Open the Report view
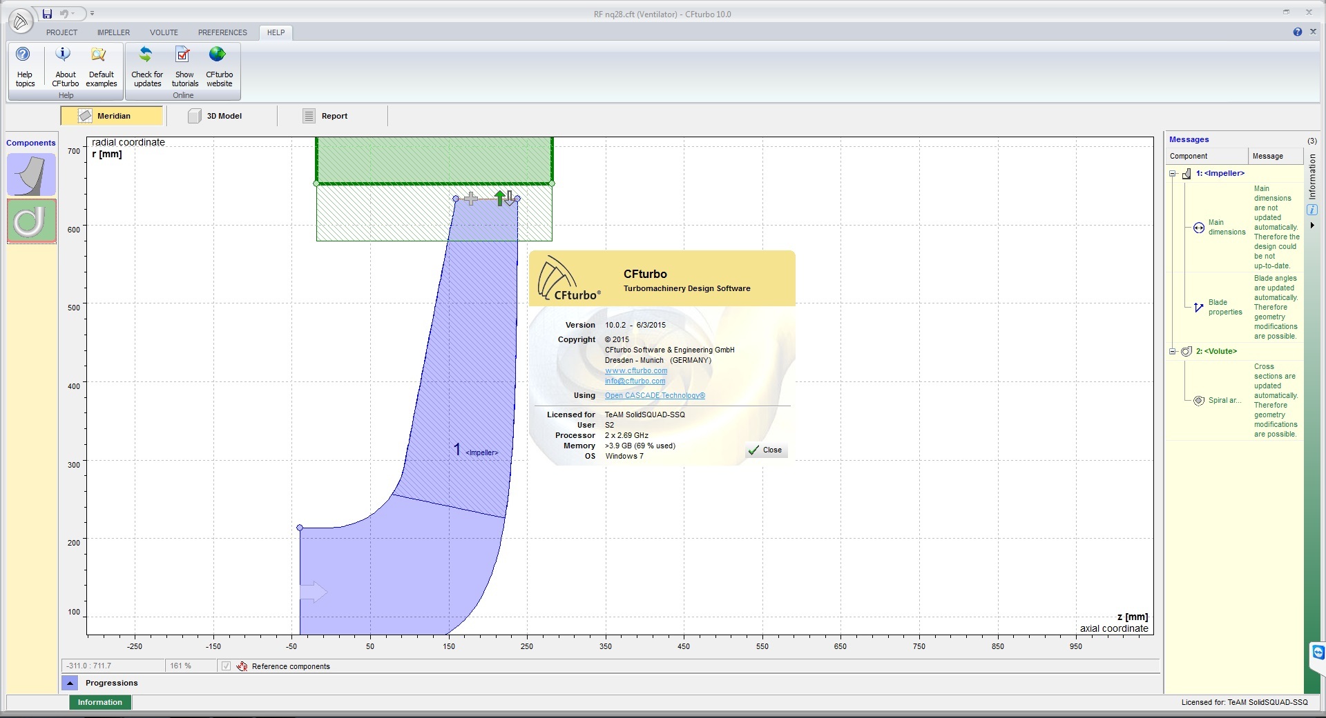 click(x=333, y=116)
